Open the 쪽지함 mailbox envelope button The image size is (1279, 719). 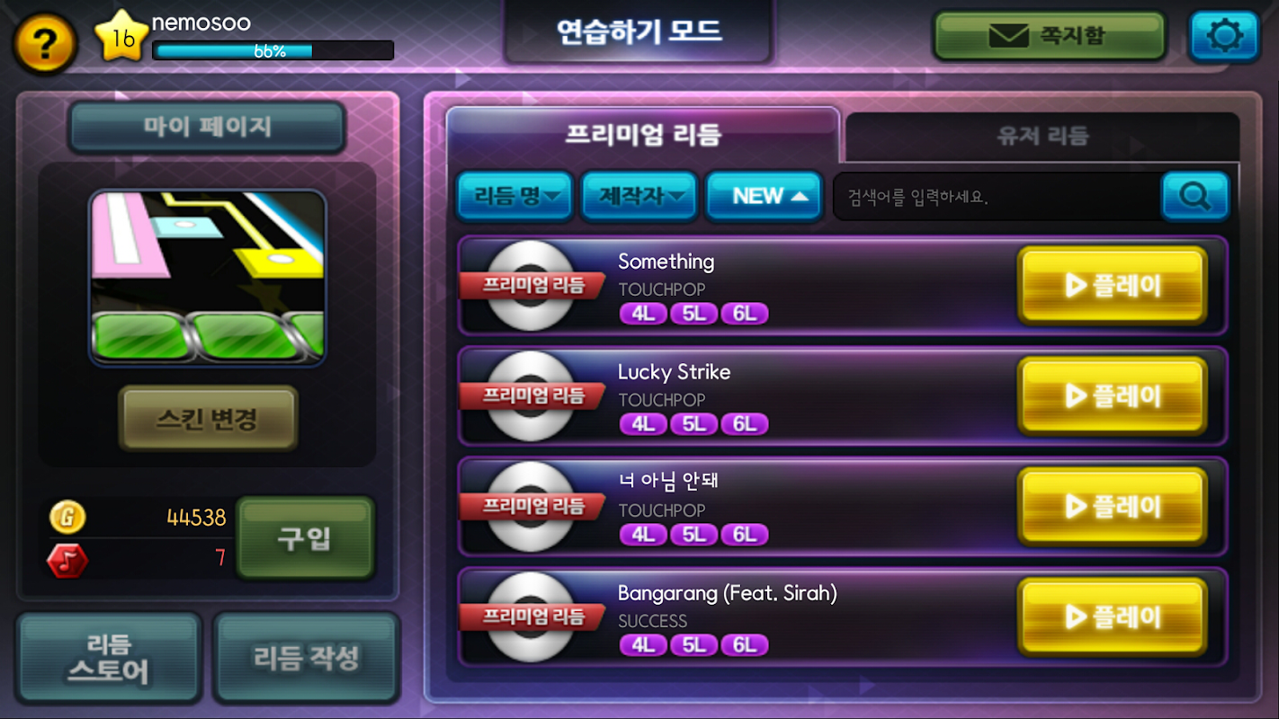tap(1050, 36)
